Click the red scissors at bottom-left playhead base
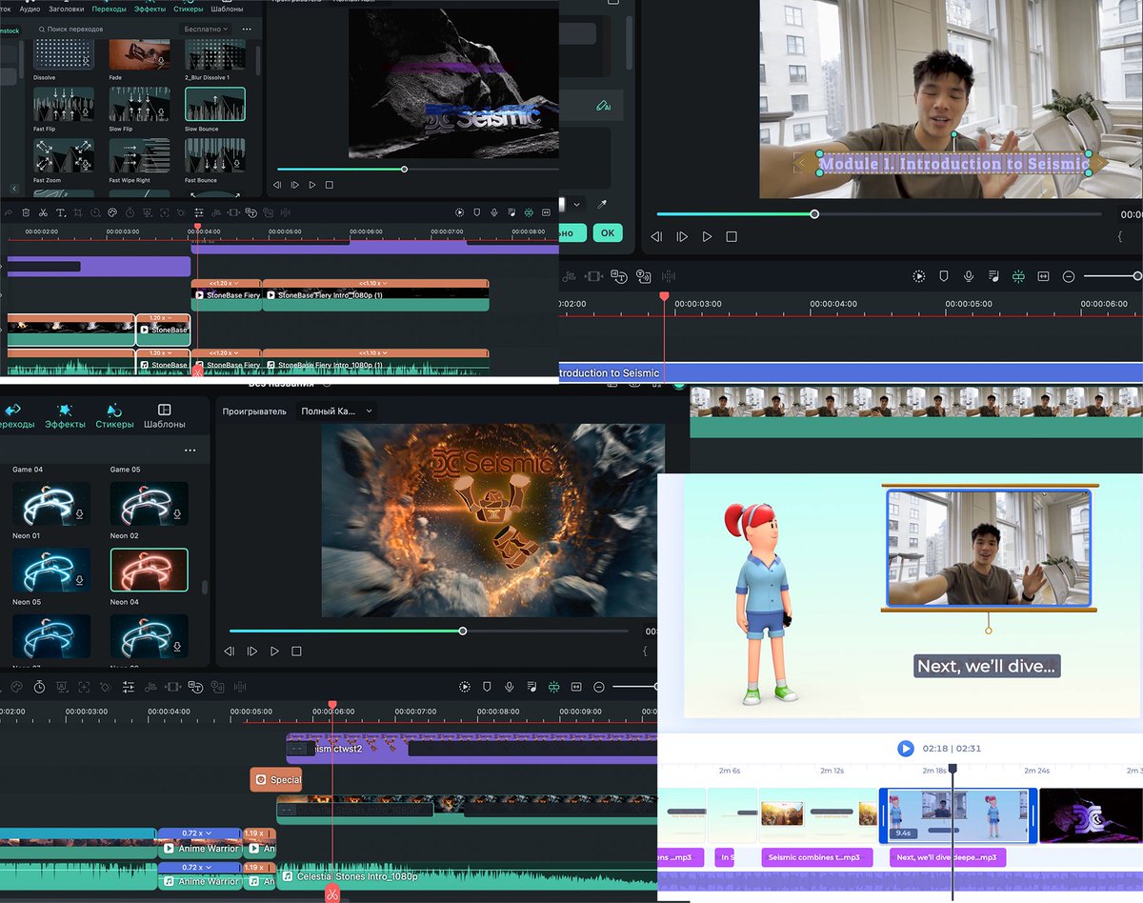1143x903 pixels. point(331,894)
